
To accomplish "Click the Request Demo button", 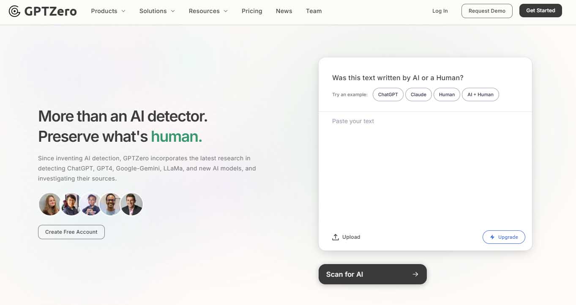I will (x=487, y=11).
